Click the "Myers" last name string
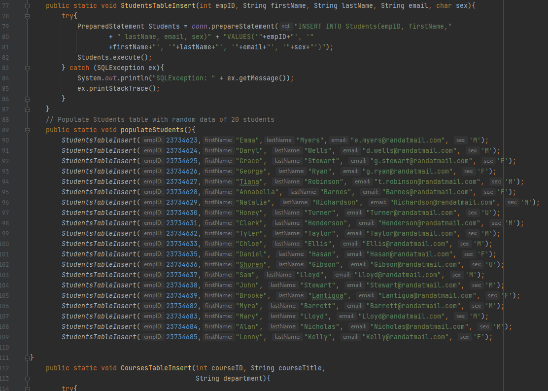Viewport: 548px width, 391px height. 310,140
